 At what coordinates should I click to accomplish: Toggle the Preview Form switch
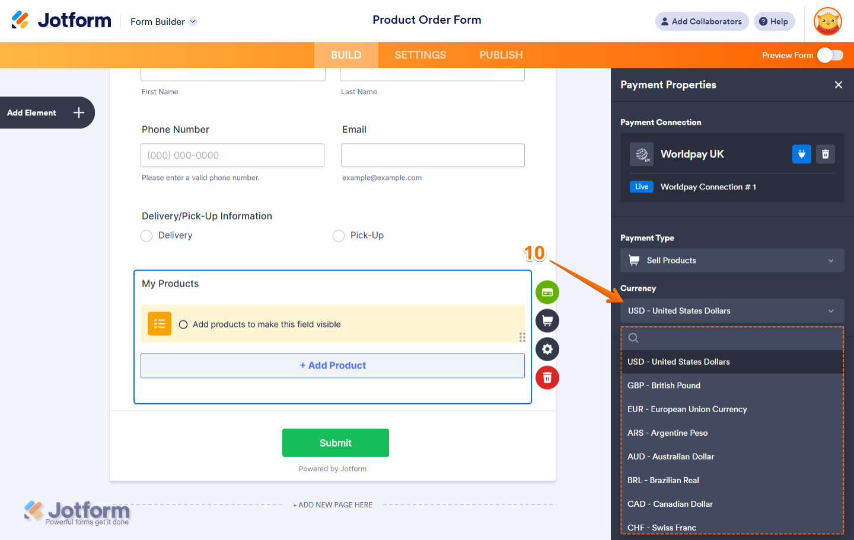830,55
